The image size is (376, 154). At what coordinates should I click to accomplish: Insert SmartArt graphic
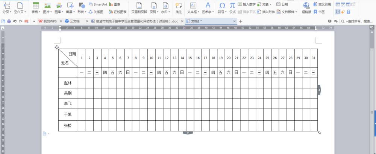pos(98,4)
